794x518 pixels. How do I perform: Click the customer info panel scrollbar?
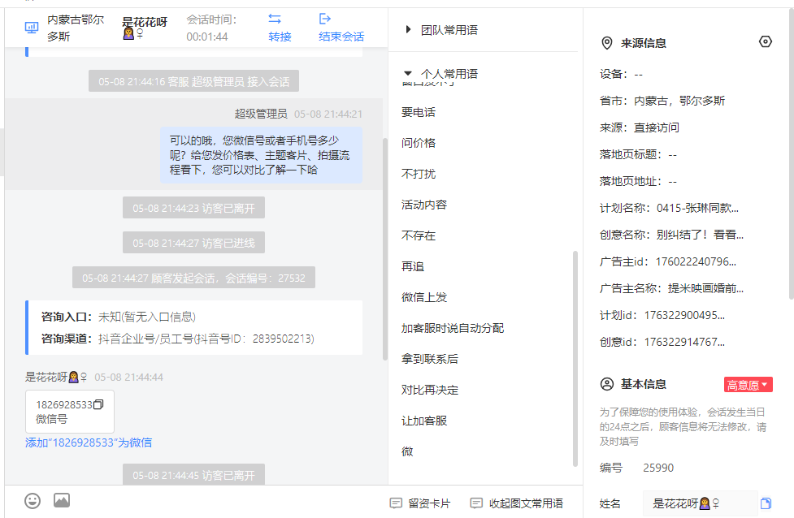(791, 155)
